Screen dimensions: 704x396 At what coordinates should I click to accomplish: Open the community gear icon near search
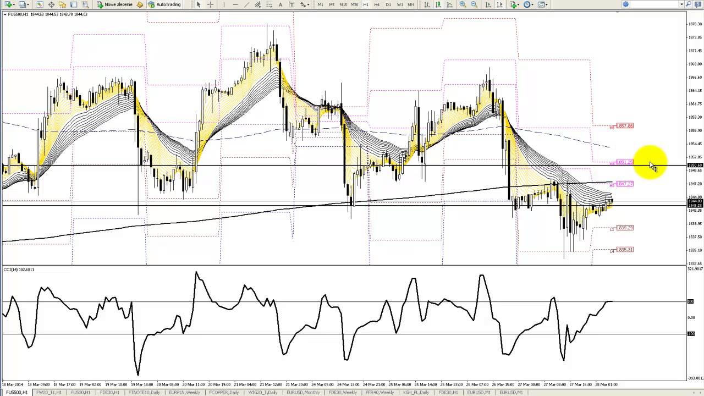click(x=626, y=4)
